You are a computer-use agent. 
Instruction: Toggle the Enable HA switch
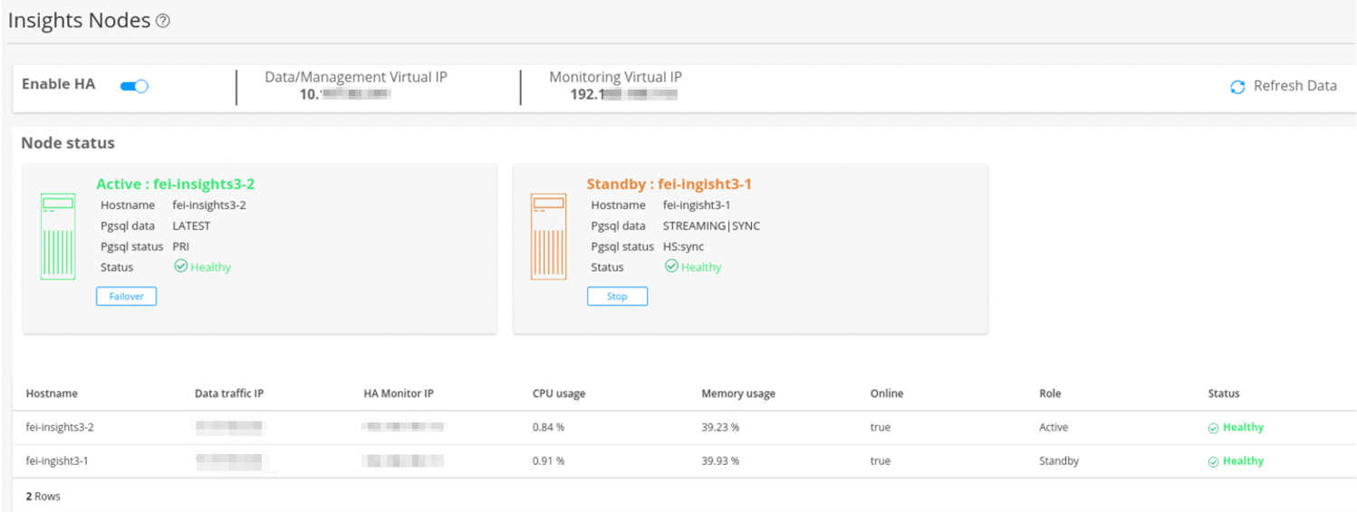pos(134,86)
